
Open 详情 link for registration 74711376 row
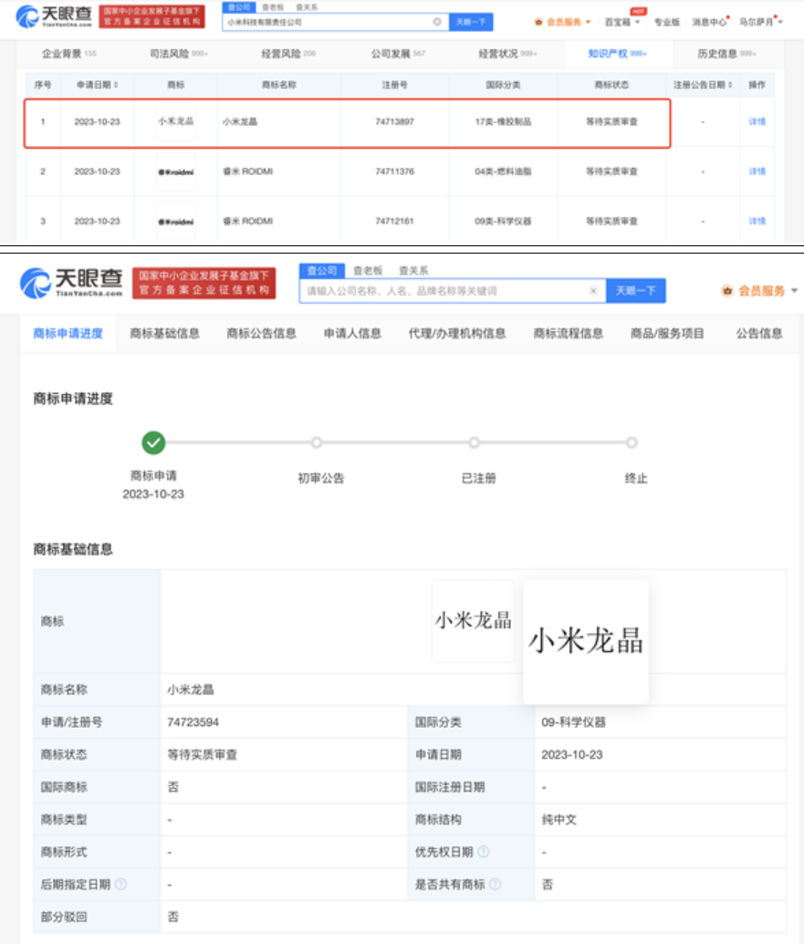point(757,171)
